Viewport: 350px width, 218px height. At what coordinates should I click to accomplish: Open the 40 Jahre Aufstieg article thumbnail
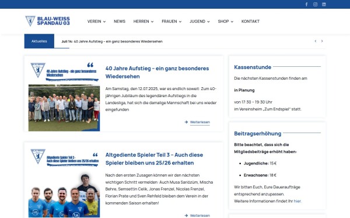64,96
